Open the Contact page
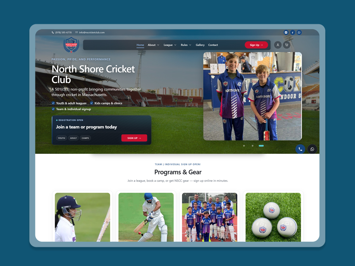Screen dimensions: 355x266 (x=213, y=45)
